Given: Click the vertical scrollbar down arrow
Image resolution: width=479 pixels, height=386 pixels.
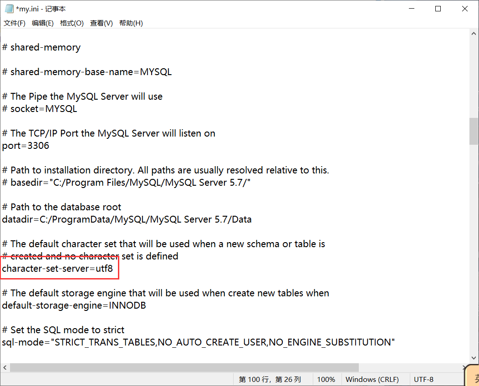Looking at the screenshot, I should [x=474, y=358].
